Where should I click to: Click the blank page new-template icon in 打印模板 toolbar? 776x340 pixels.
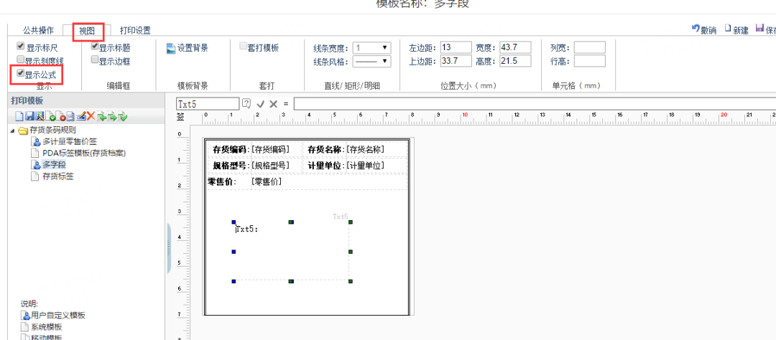click(x=19, y=117)
